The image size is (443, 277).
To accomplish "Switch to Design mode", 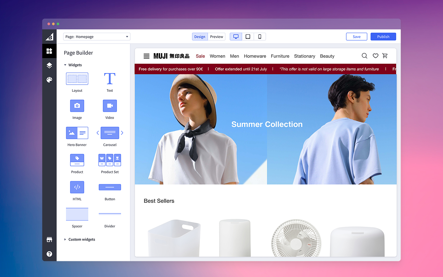I will pos(200,37).
